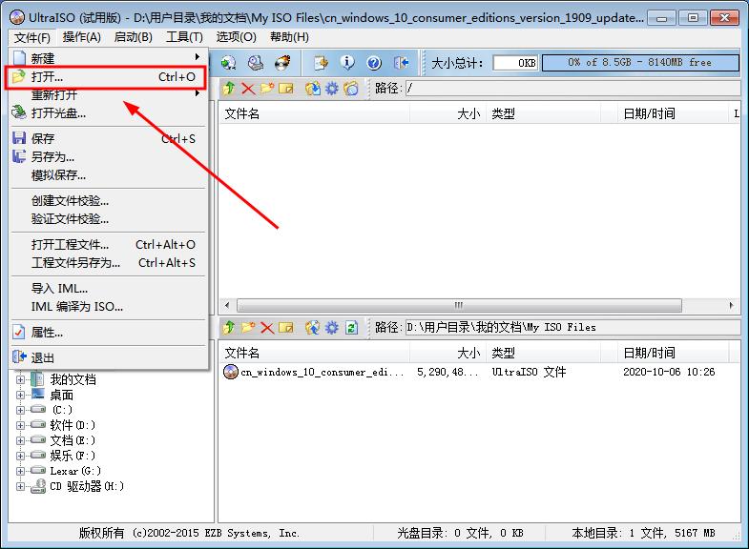The image size is (749, 549).
Task: Open the 新建 submenu arrow
Action: coord(198,57)
